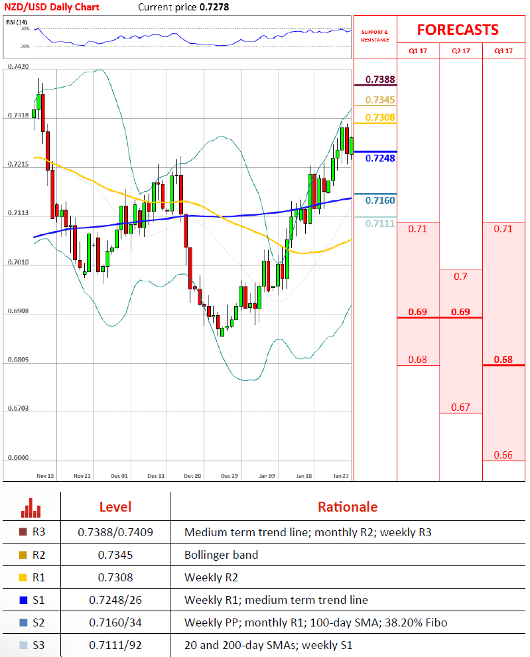Click the 0.7111 support level label
The height and width of the screenshot is (657, 530).
pos(380,224)
